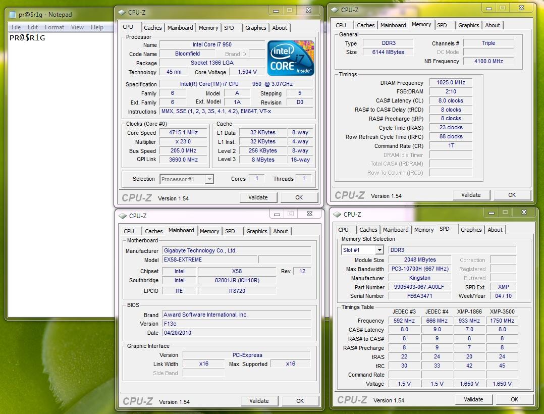Click the motherboard Model field EX58-EXTREME

click(x=210, y=260)
